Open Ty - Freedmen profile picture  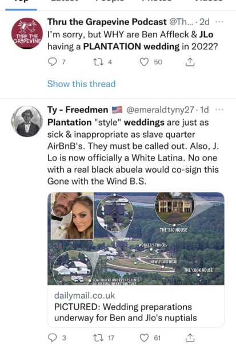(27, 122)
